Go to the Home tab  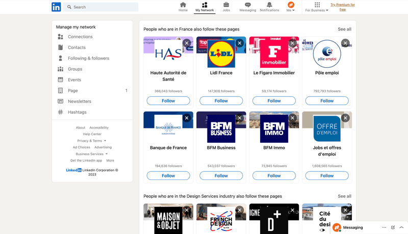[x=183, y=7]
